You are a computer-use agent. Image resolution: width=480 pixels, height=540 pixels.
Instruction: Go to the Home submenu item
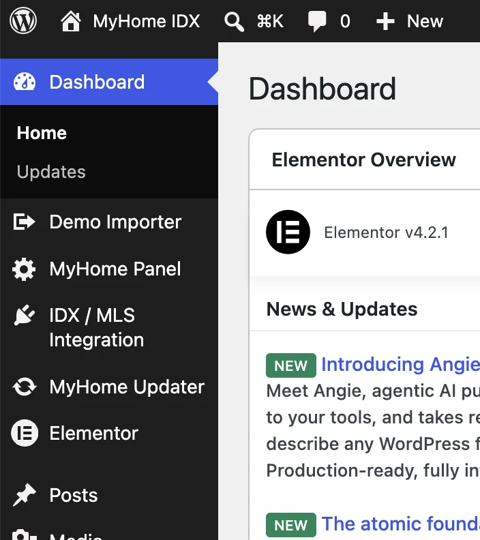(x=42, y=133)
